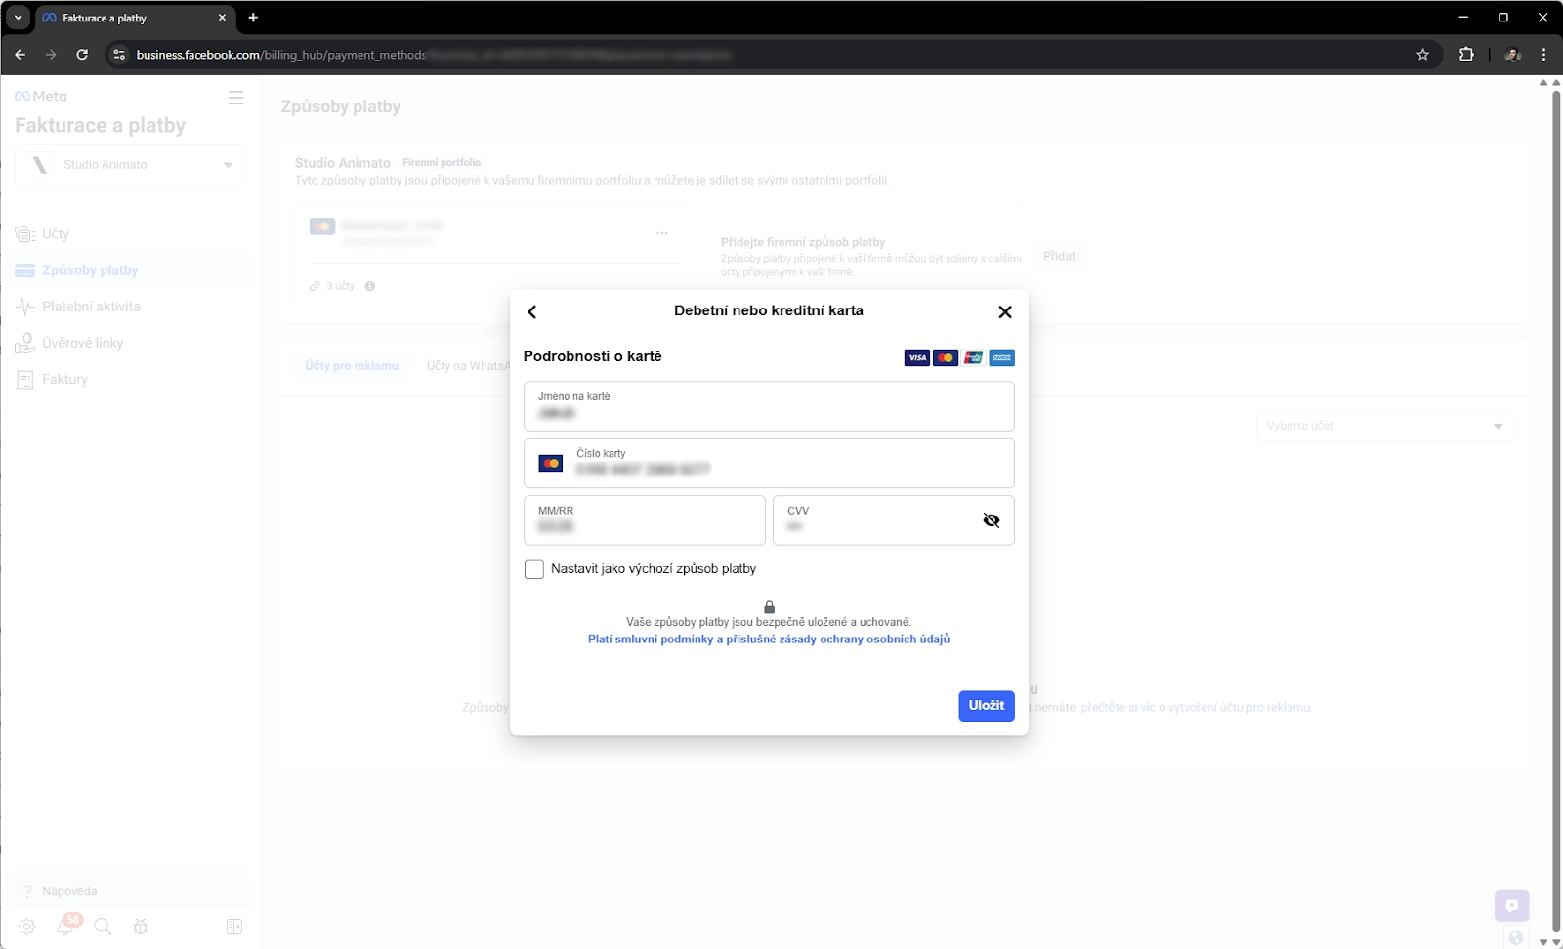Image resolution: width=1563 pixels, height=949 pixels.
Task: Click the bug report icon
Action: click(x=141, y=927)
